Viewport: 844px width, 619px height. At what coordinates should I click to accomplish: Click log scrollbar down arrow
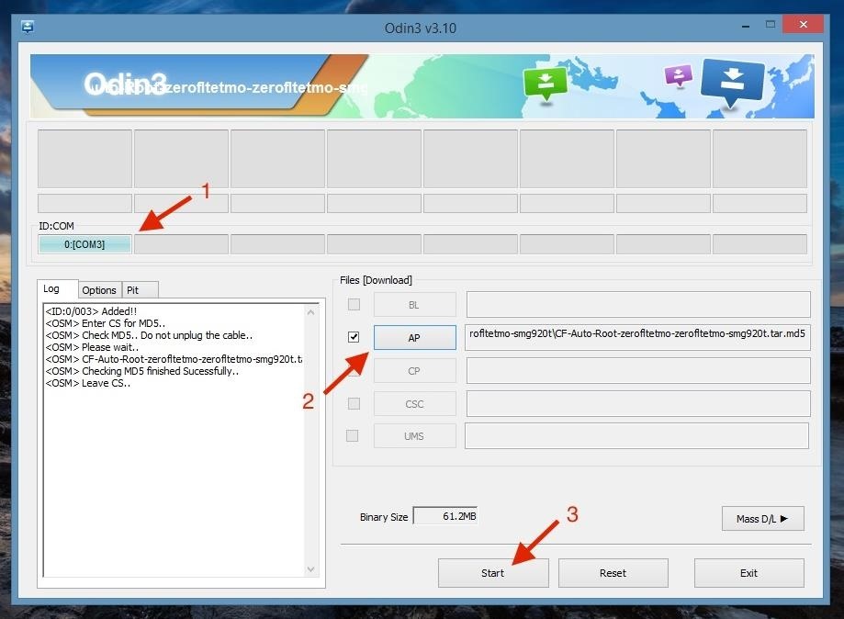310,568
